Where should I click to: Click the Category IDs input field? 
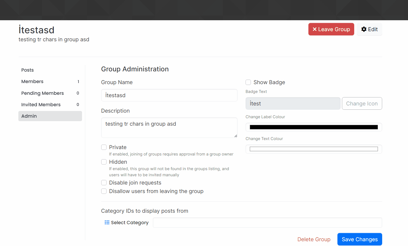[267, 223]
